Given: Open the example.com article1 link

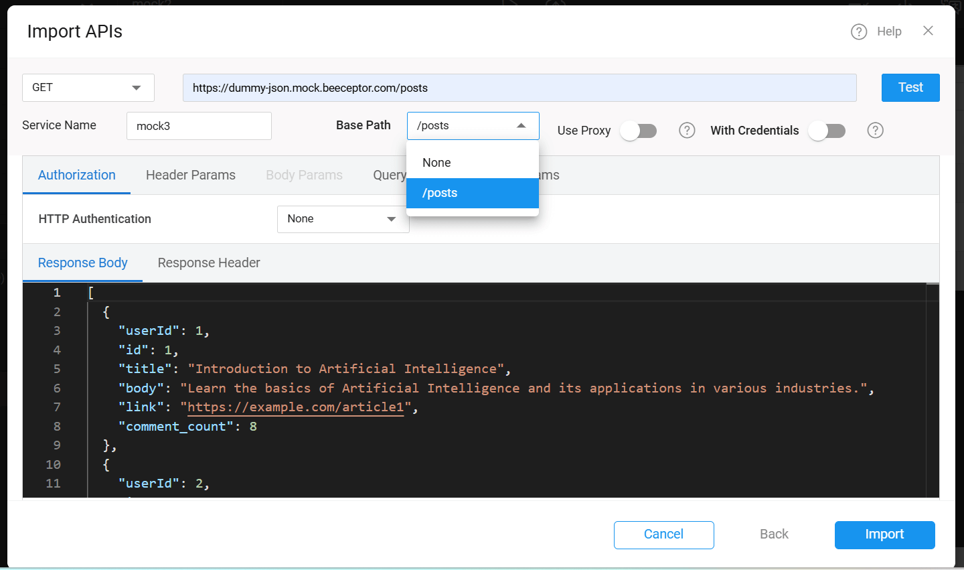Looking at the screenshot, I should pos(295,407).
